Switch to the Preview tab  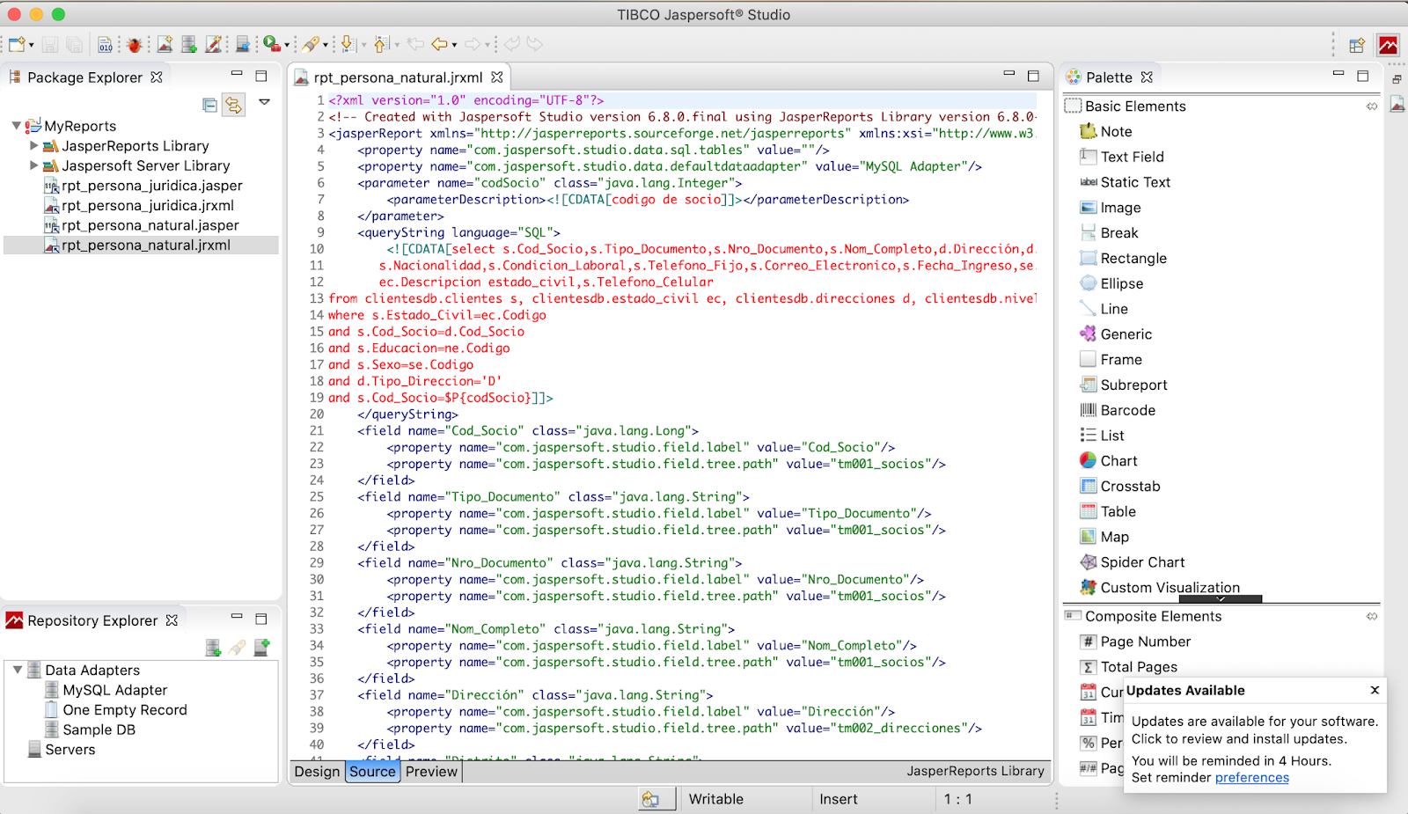click(431, 772)
